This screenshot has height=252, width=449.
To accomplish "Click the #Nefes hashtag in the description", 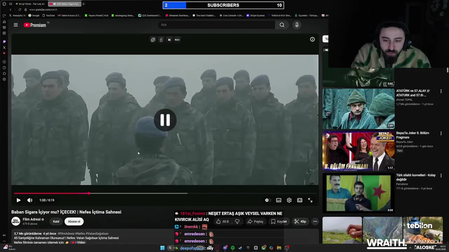I will (x=80, y=233).
